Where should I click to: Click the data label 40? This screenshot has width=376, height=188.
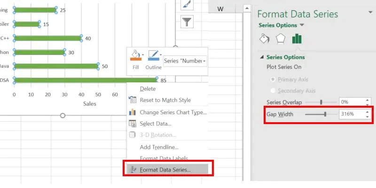coord(88,39)
